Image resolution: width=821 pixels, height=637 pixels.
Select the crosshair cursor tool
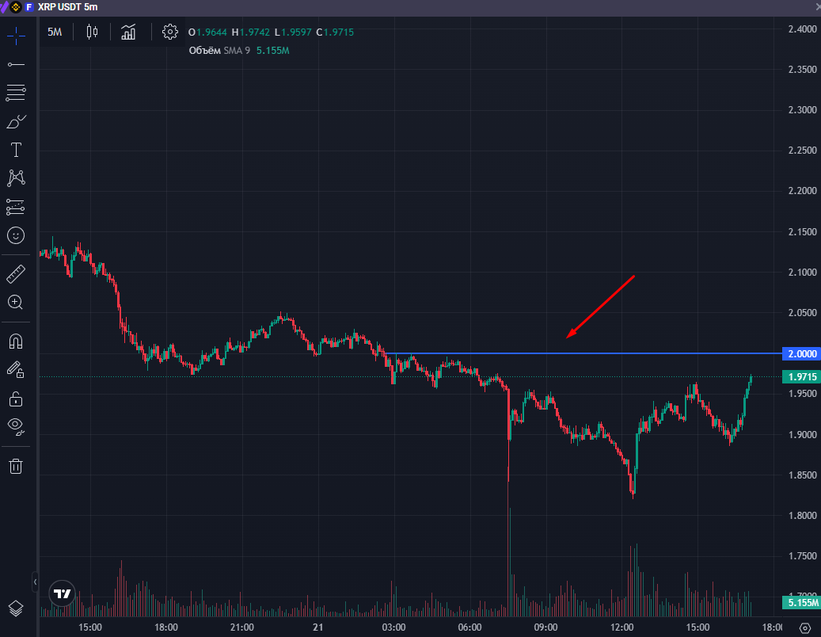[16, 36]
